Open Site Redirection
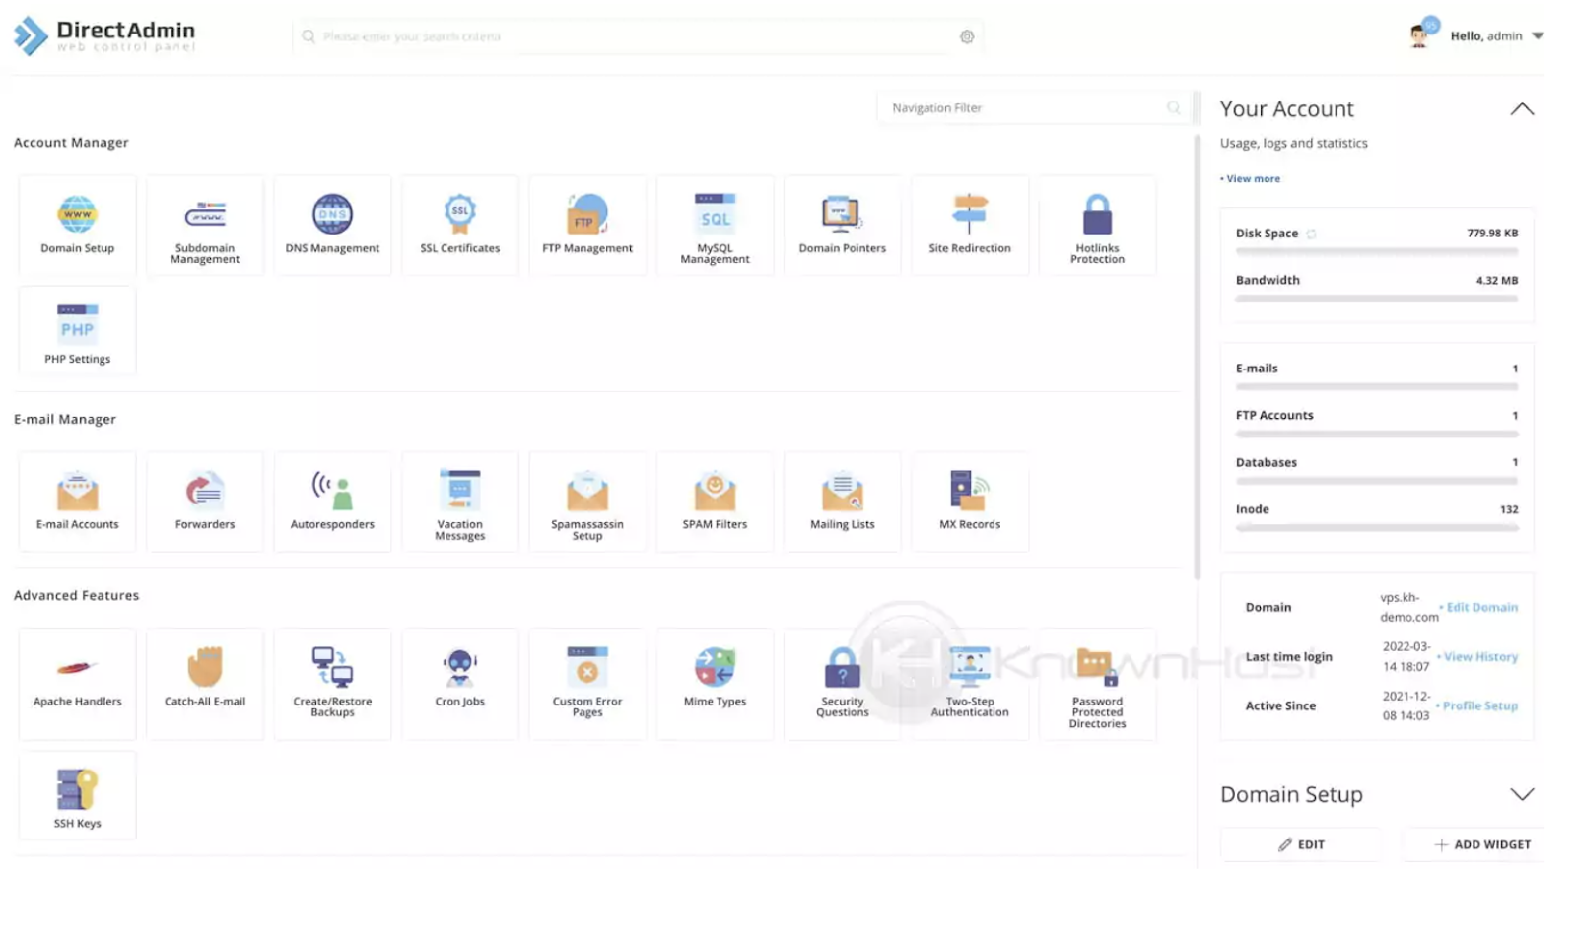The image size is (1577, 940). pyautogui.click(x=970, y=226)
